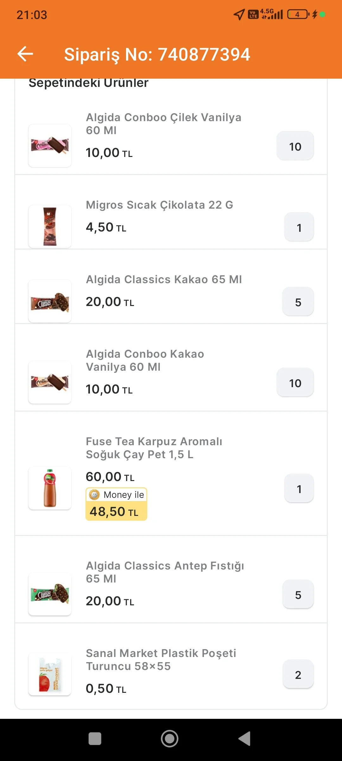
Task: Open Migros Sıcak Çikolata product image
Action: coord(50,226)
